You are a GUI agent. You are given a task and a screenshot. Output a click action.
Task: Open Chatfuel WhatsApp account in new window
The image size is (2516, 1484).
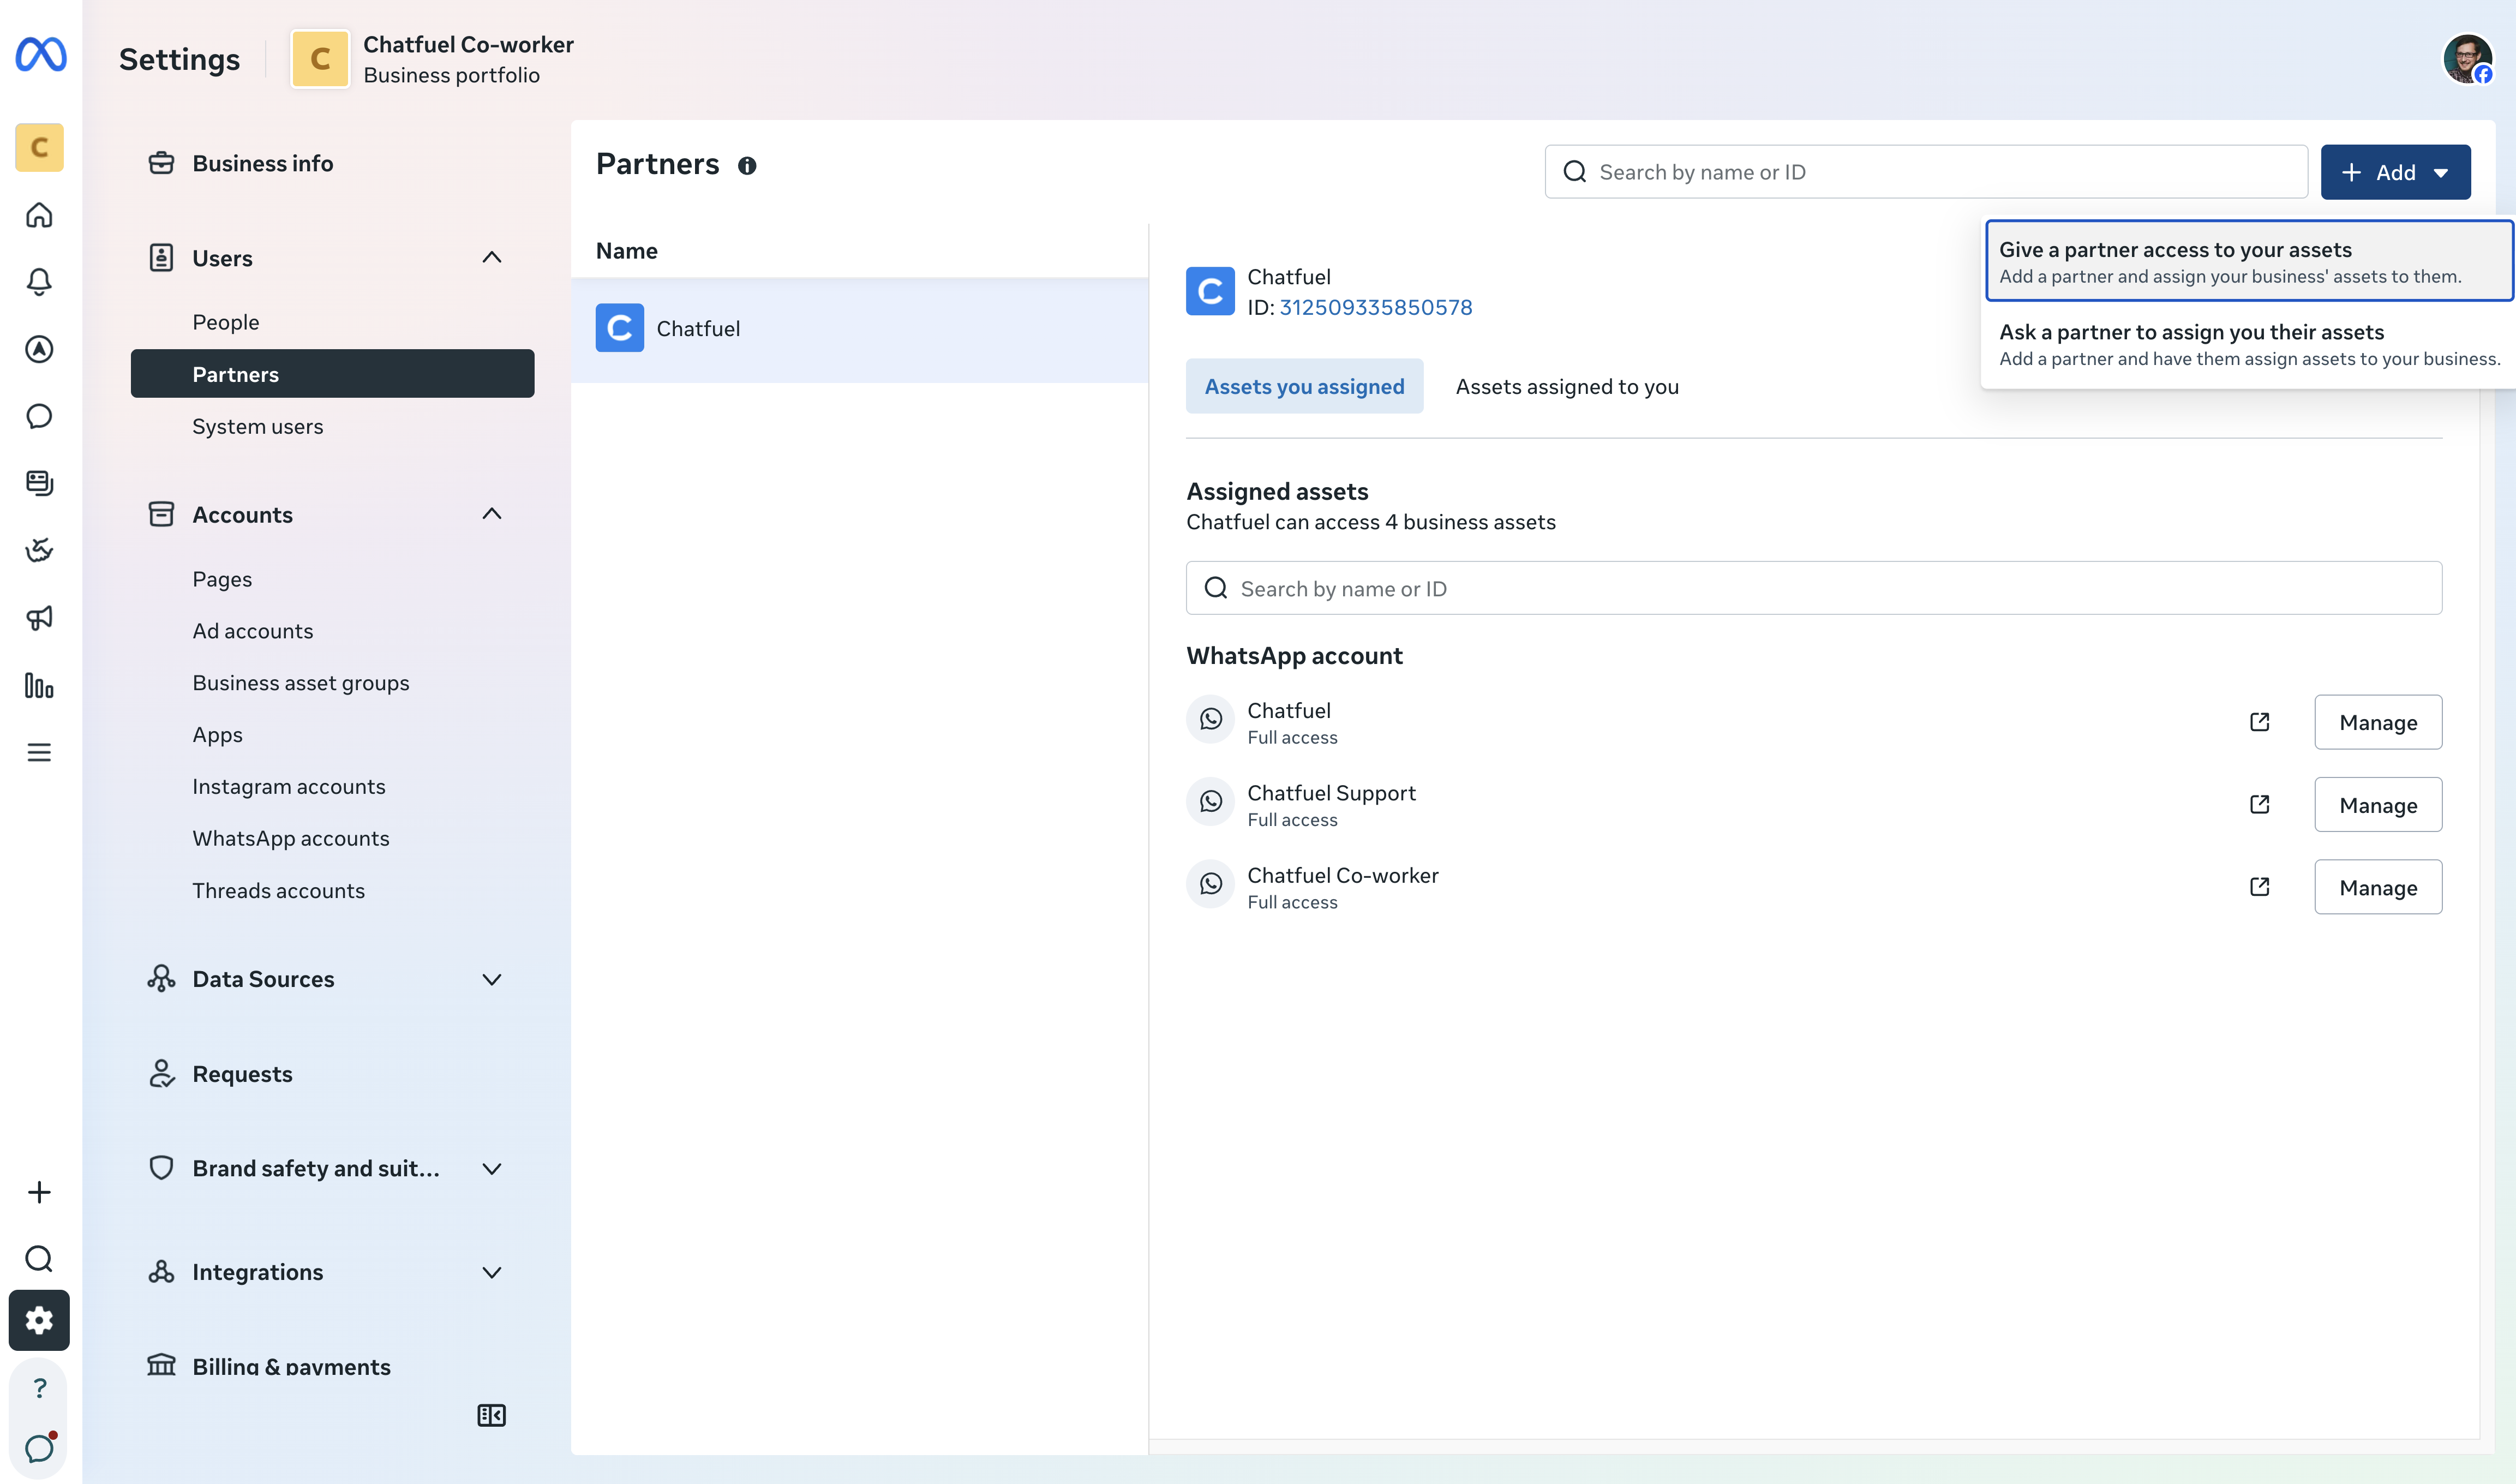(2259, 722)
